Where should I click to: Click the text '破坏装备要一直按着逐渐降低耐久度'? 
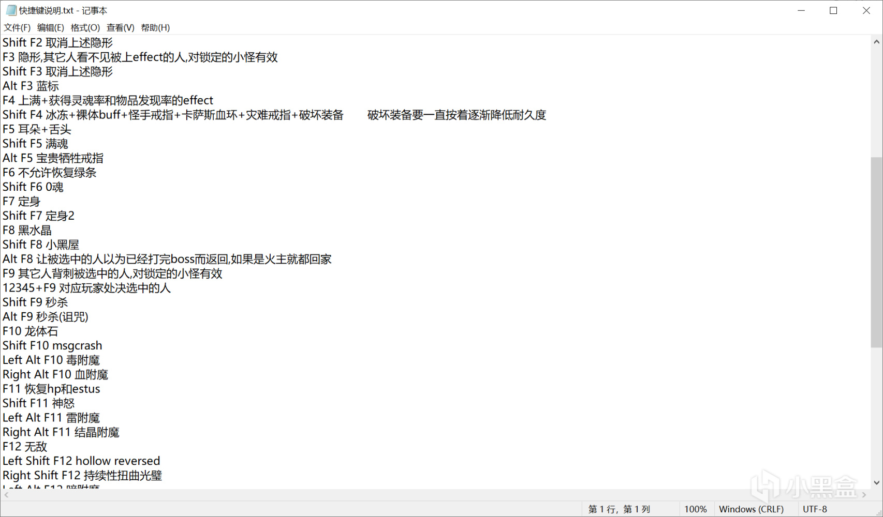(457, 115)
